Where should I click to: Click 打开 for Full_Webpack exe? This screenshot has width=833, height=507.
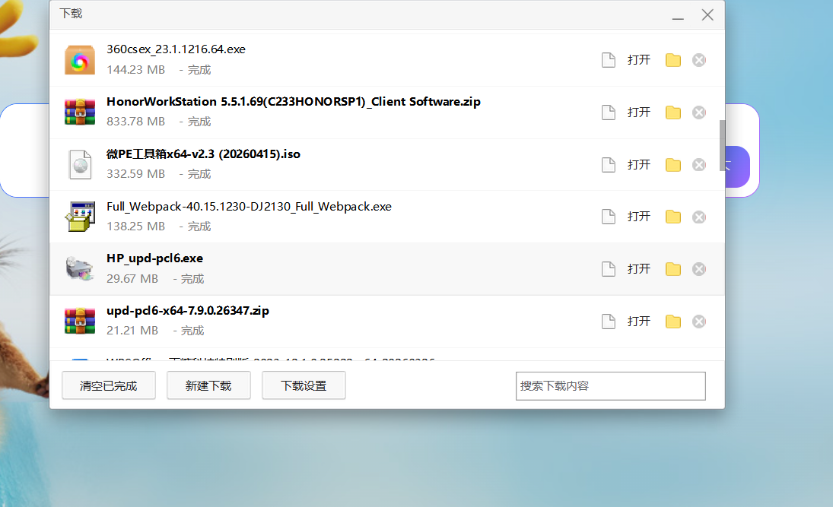tap(638, 217)
